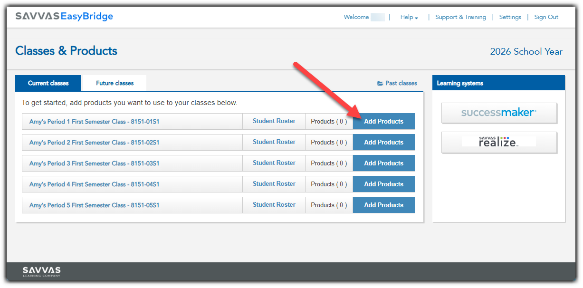Switch to the Future classes tab
The image size is (583, 288).
[114, 83]
